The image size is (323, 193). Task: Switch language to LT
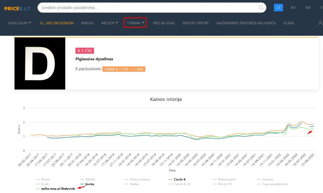click(278, 8)
